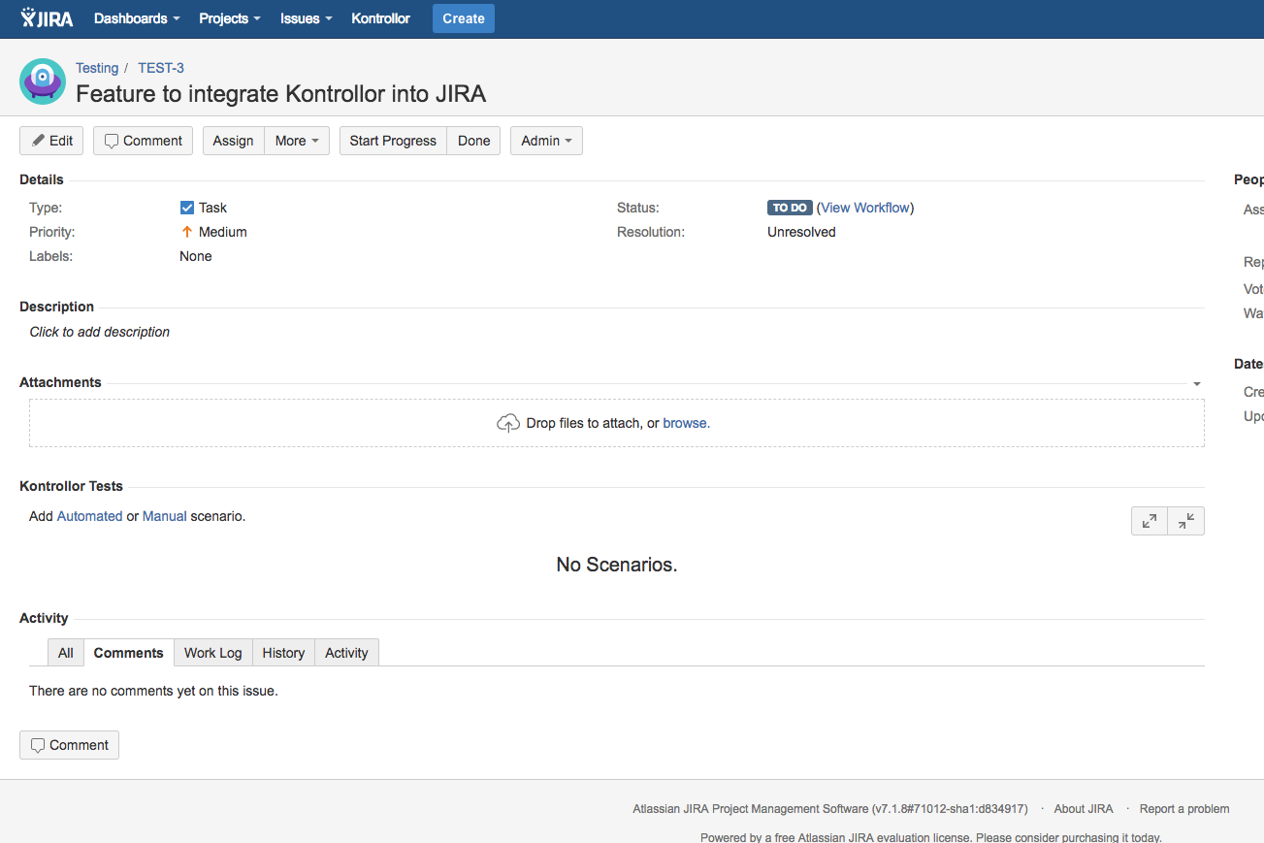Switch to the Comments tab

128,653
